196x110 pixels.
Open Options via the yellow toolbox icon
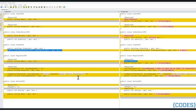(11, 7)
